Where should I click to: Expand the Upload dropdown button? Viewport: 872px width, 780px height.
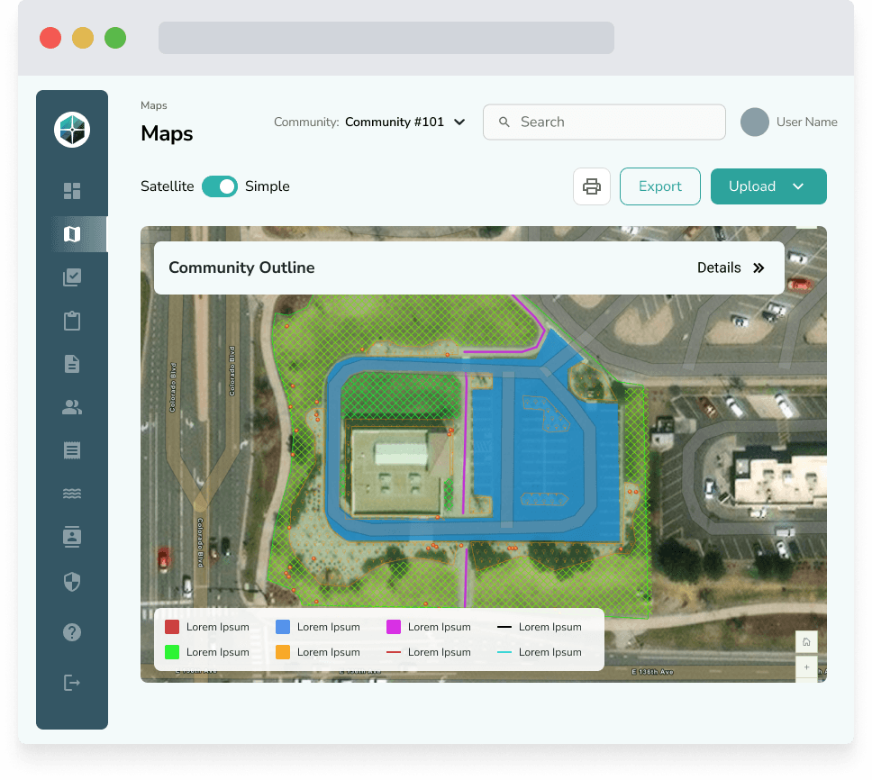[x=768, y=186]
